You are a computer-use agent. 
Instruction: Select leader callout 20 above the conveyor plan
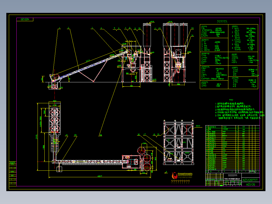coord(75,135)
